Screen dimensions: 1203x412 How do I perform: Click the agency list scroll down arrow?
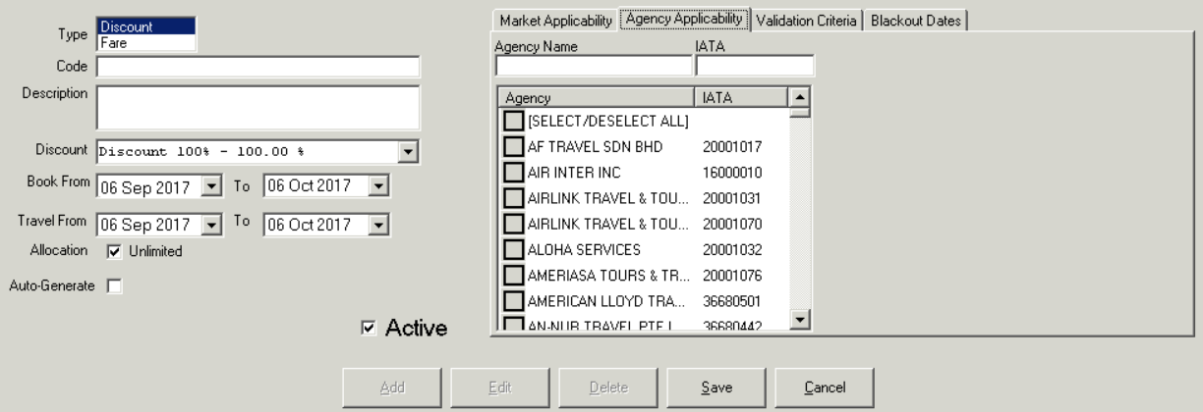[800, 320]
